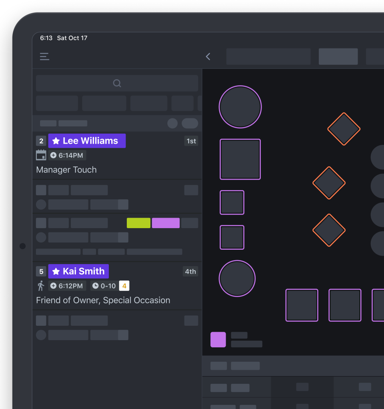Select the purple round table at bottom left
Screen dimensions: 384x409
pos(237,278)
